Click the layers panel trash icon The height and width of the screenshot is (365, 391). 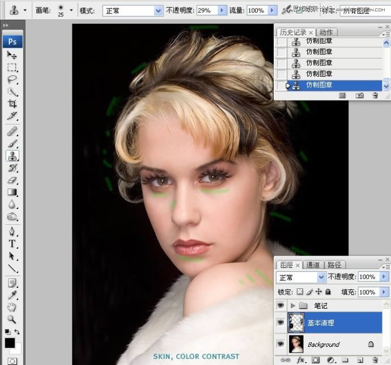point(375,360)
